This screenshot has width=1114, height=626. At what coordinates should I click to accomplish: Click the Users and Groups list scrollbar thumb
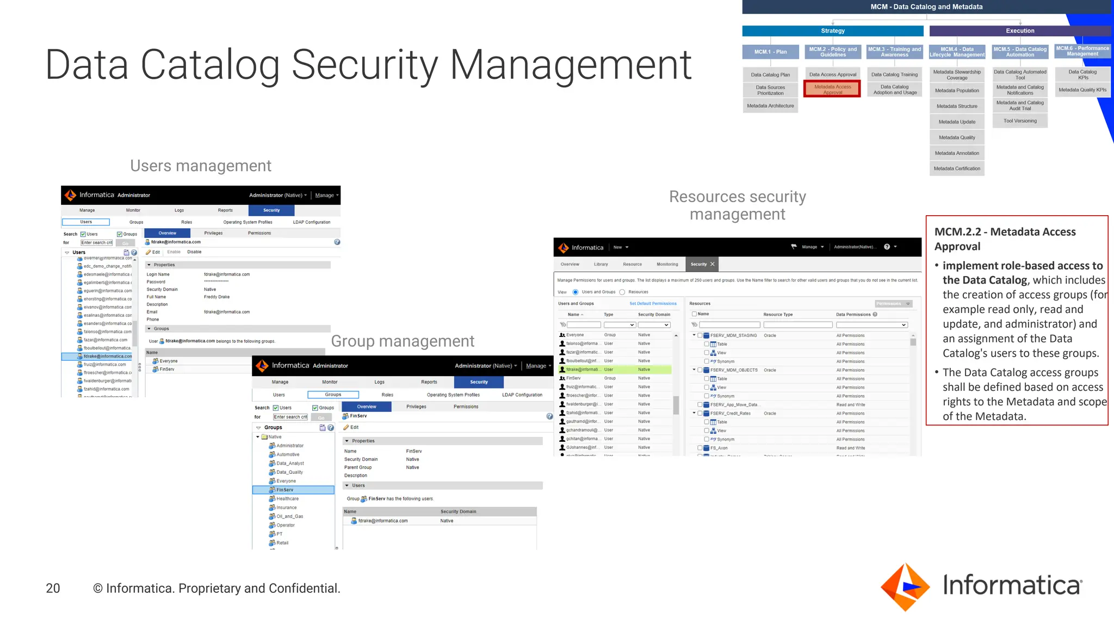pos(676,405)
